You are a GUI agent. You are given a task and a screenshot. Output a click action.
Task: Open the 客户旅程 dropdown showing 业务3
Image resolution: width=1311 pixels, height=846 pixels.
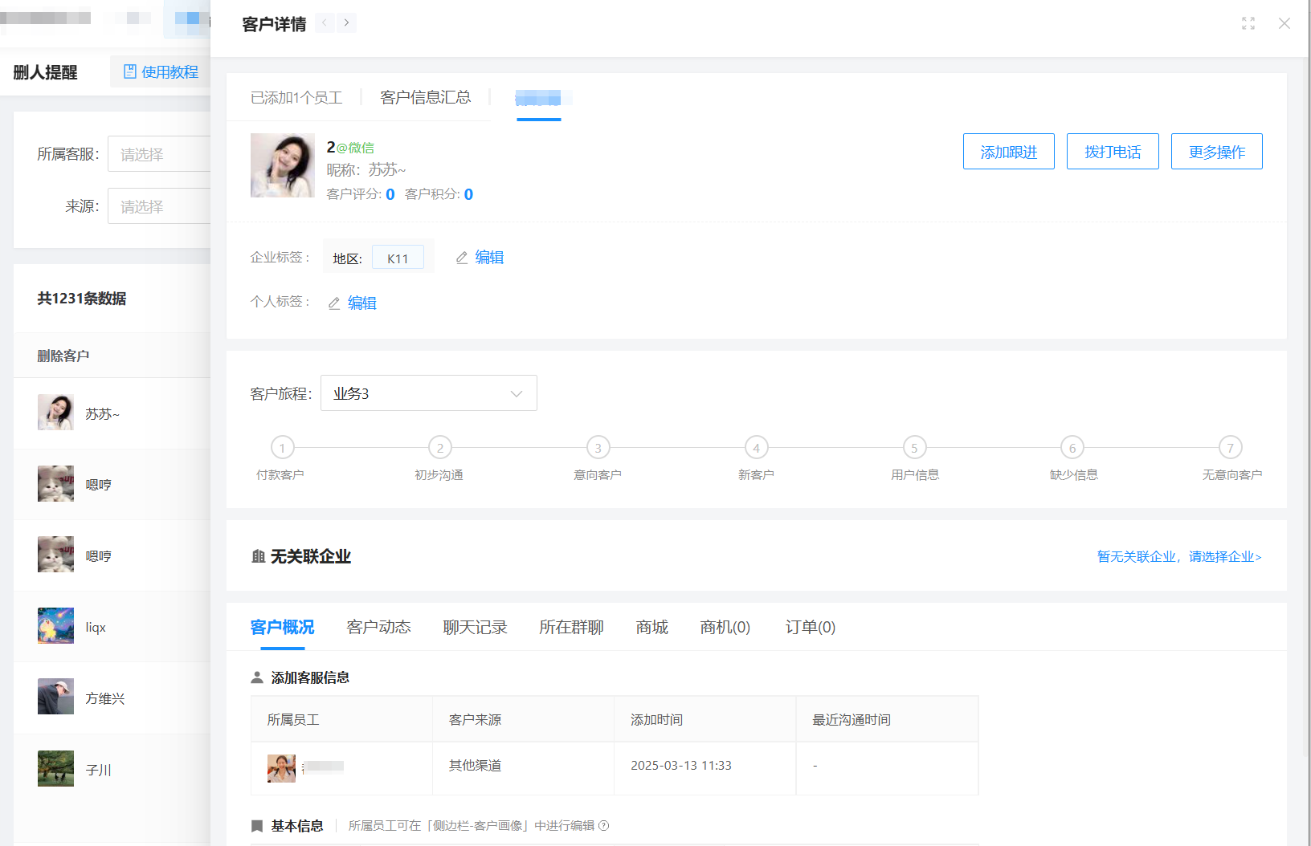429,393
